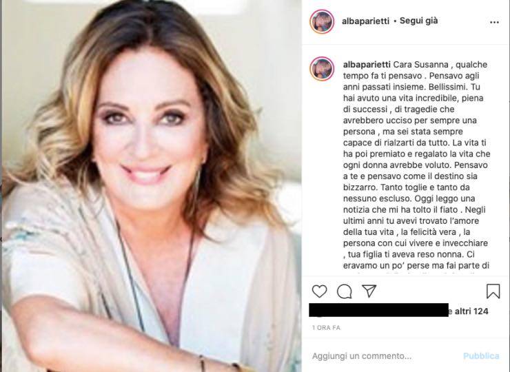Save the post with the bookmark icon

point(493,291)
